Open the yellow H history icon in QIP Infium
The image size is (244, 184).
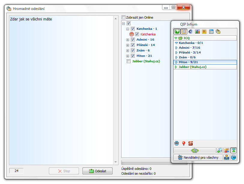tap(204, 32)
